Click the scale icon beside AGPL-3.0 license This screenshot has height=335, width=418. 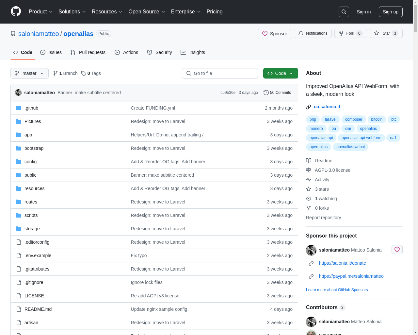309,170
